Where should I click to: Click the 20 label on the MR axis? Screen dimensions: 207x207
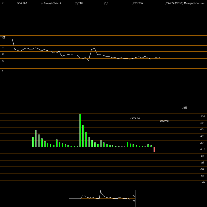click(x=202, y=143)
